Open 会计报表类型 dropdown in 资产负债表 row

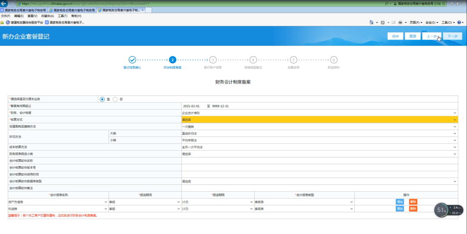pyautogui.click(x=304, y=202)
